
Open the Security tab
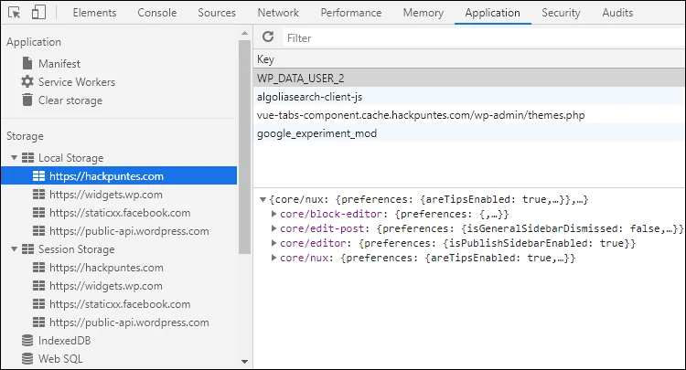561,13
